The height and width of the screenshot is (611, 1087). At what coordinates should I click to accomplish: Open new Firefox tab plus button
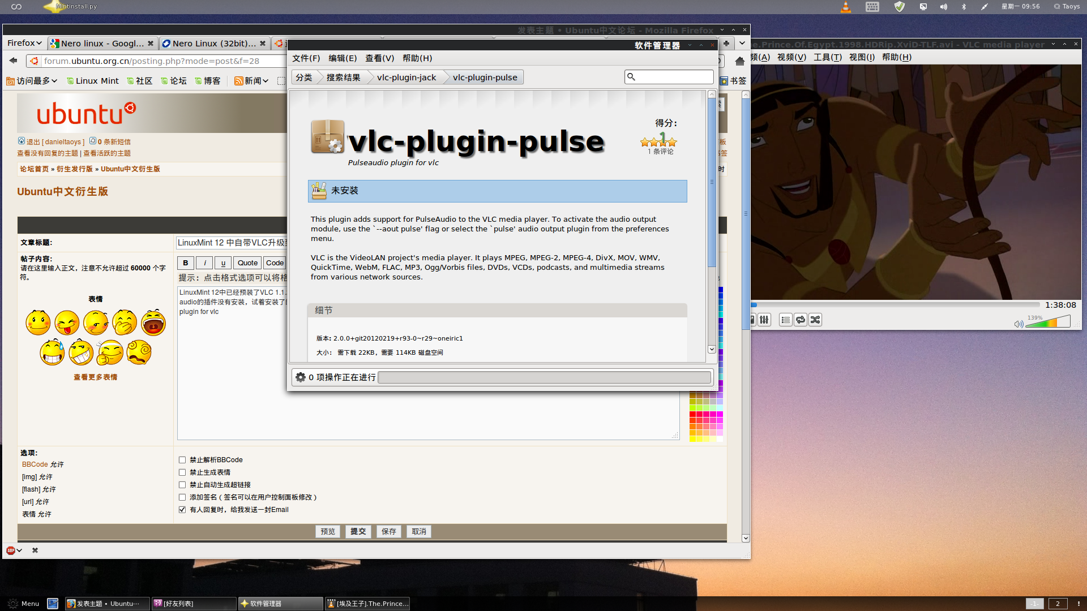(x=726, y=43)
